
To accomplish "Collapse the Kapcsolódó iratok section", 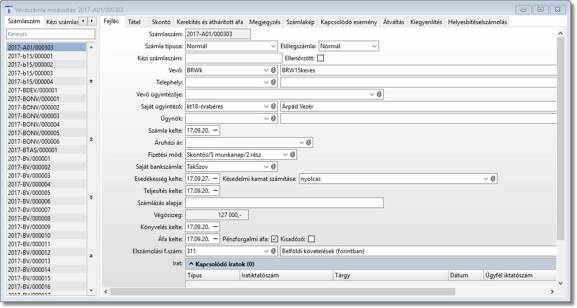I will 191,264.
